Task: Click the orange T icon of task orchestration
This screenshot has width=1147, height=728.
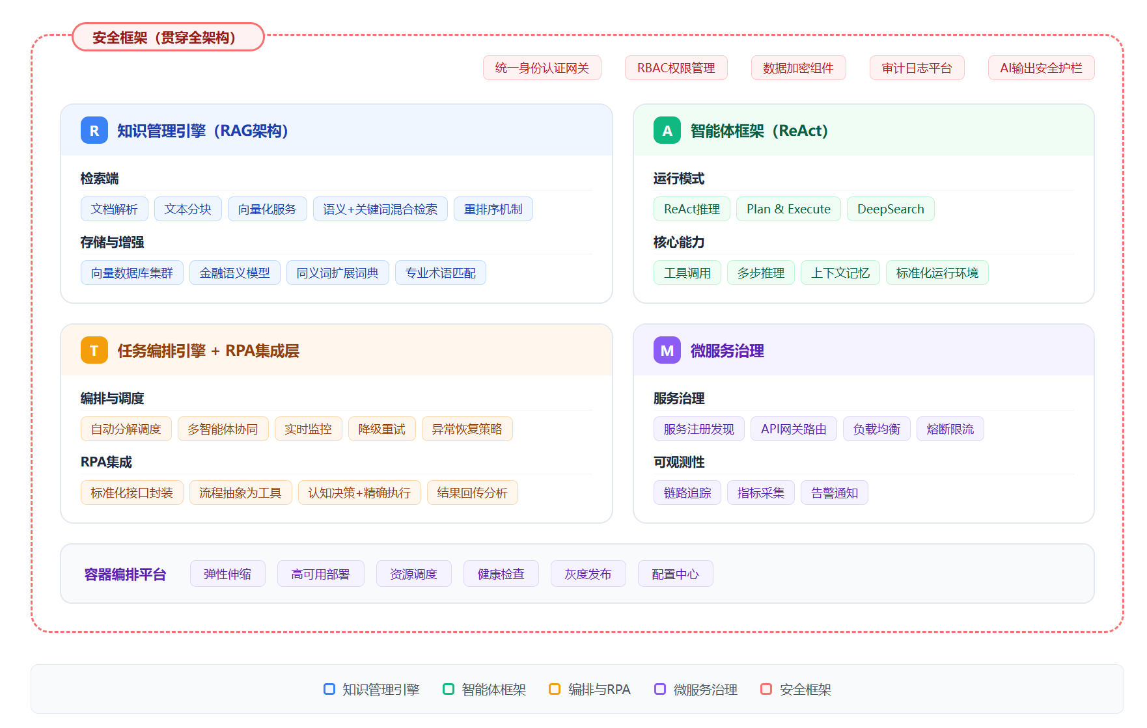Action: tap(94, 350)
